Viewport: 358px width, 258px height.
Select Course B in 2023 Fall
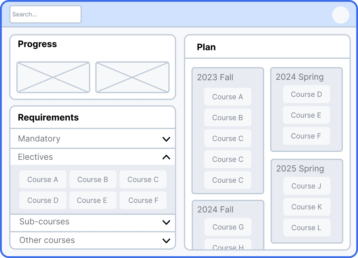pos(228,117)
